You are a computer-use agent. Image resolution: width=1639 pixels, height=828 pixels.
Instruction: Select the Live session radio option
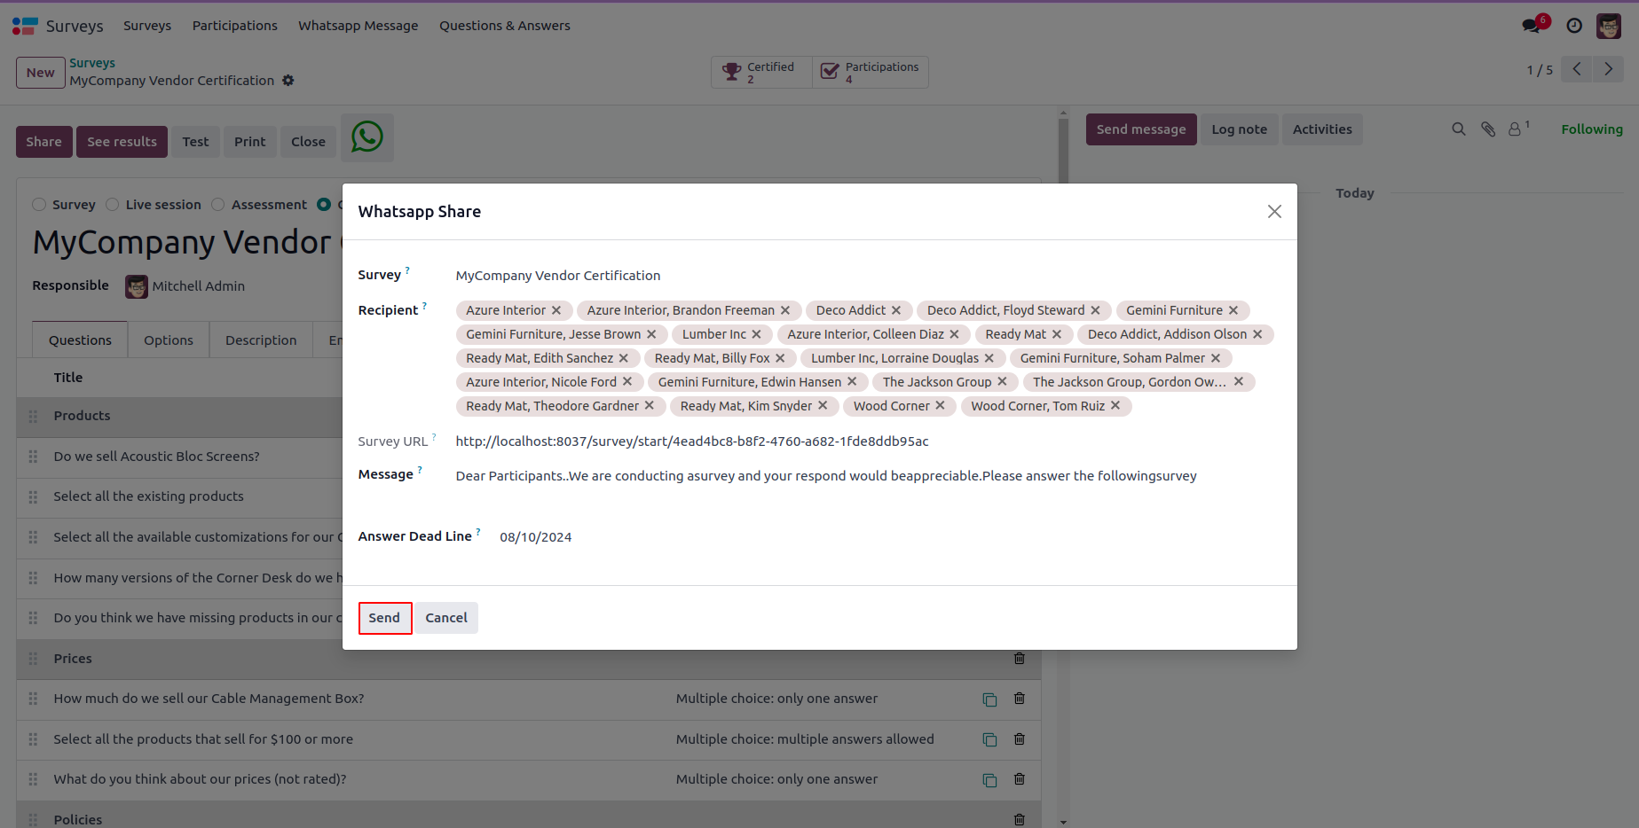[113, 205]
